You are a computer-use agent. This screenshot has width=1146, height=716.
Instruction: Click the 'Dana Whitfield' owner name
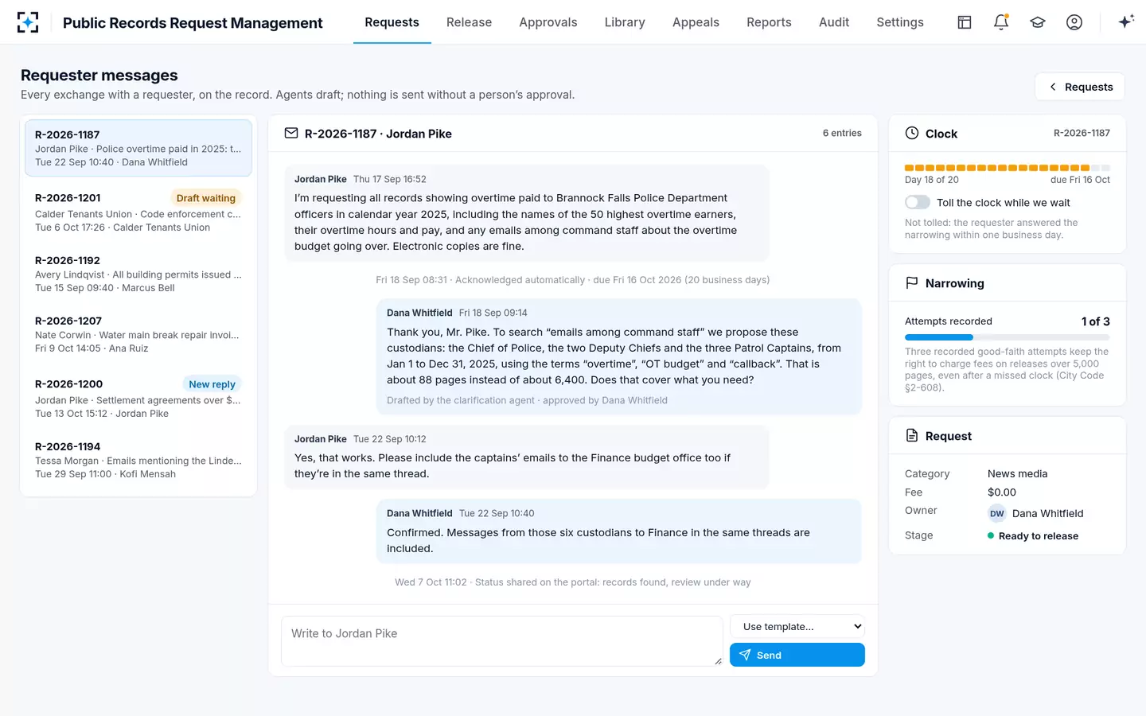tap(1047, 514)
